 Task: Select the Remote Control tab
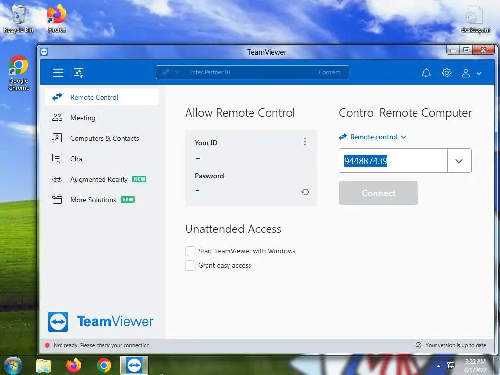point(102,97)
